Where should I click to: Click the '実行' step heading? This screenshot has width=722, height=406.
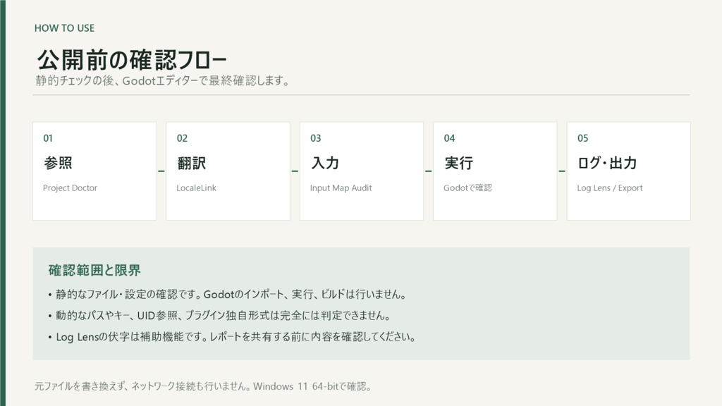point(458,163)
